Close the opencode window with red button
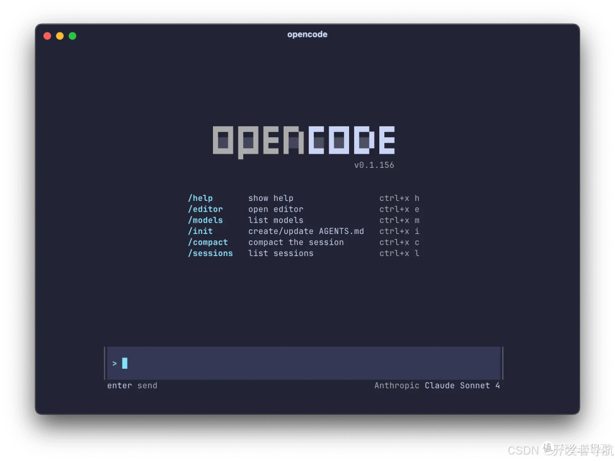 [x=47, y=36]
